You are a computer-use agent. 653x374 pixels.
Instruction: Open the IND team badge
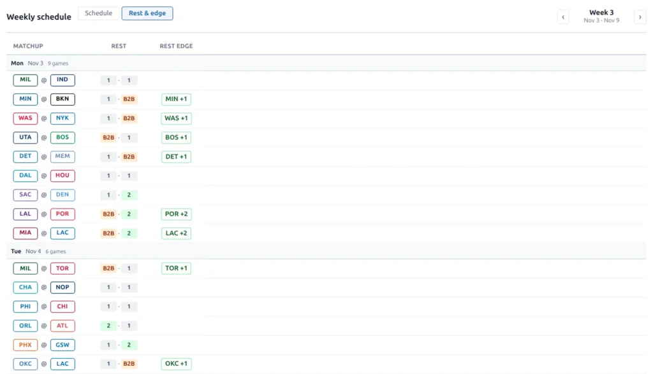click(62, 80)
